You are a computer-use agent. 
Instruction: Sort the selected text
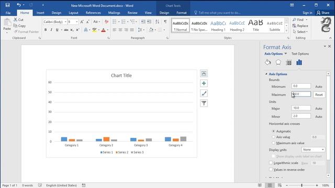(x=157, y=22)
